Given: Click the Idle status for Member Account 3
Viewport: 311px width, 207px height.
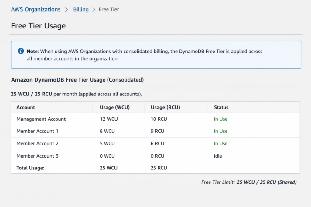Looking at the screenshot, I should (217, 156).
